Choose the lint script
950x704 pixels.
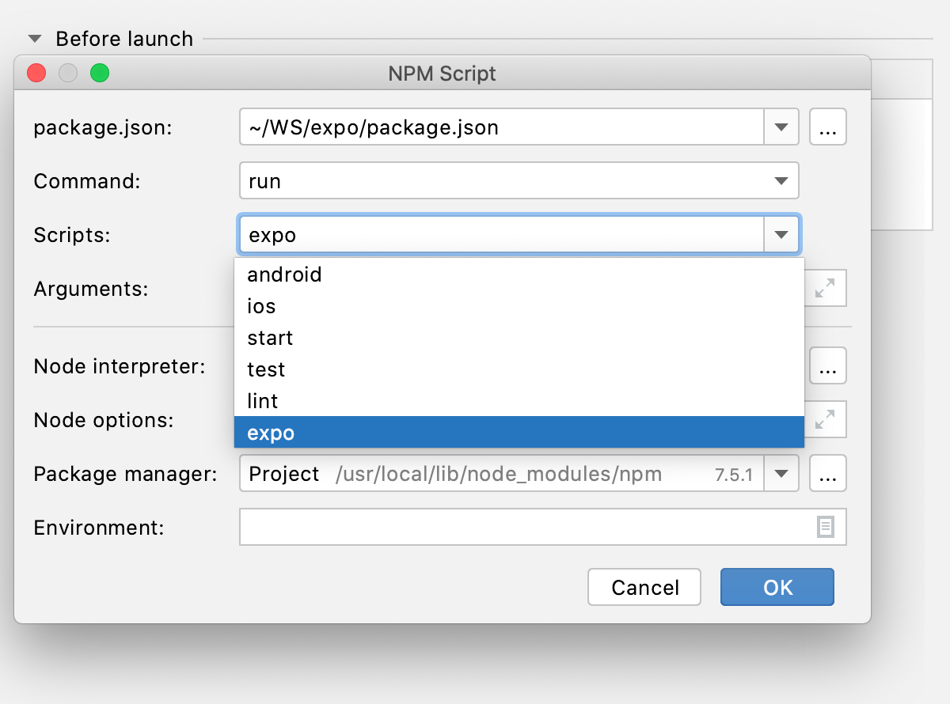[261, 401]
